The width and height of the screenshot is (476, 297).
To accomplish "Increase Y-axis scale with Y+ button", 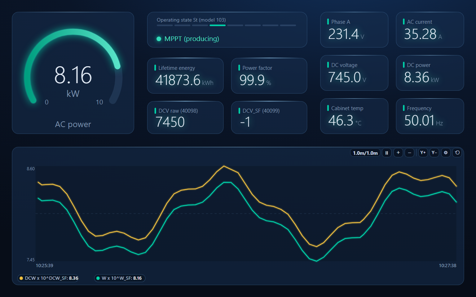I will tap(423, 153).
